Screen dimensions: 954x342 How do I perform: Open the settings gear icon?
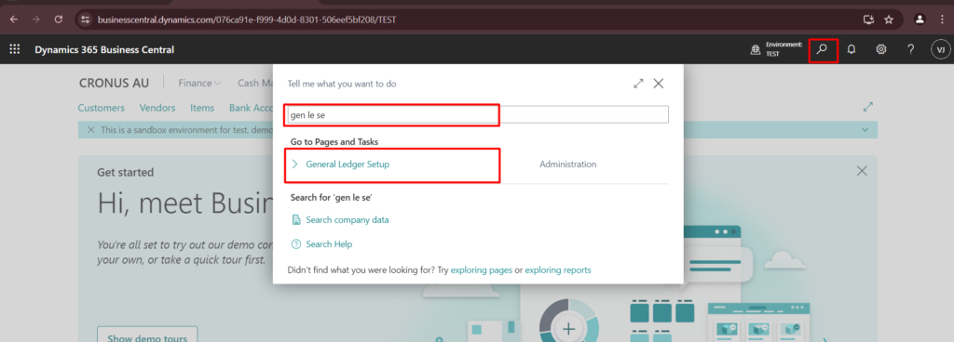tap(881, 50)
